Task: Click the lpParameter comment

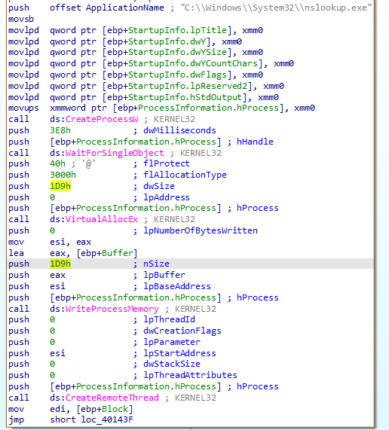Action: [172, 342]
